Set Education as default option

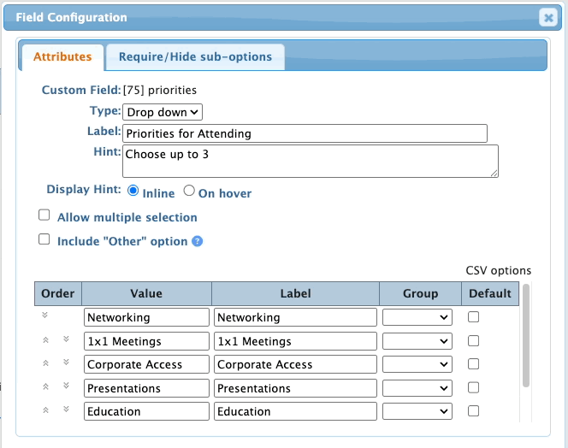pos(473,411)
